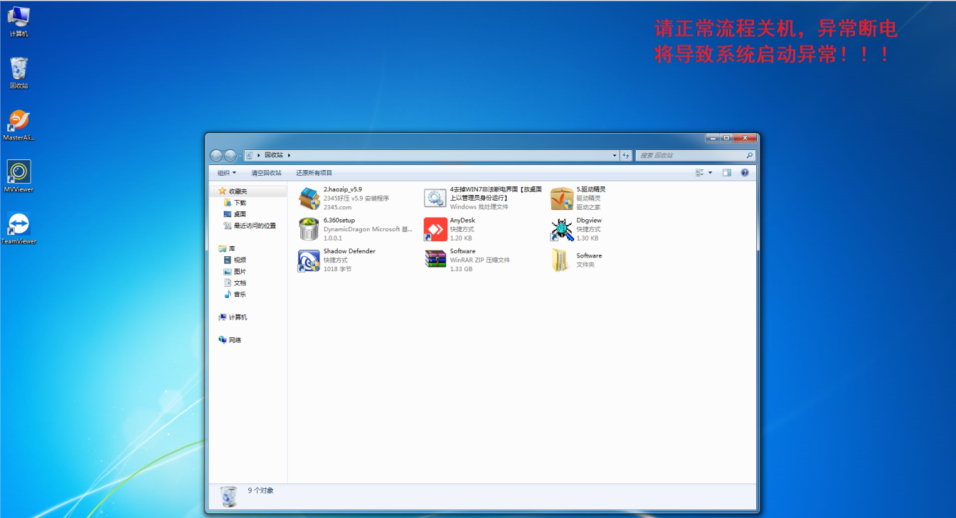This screenshot has width=956, height=518.
Task: Click 清空回收站 in the toolbar
Action: [x=266, y=173]
